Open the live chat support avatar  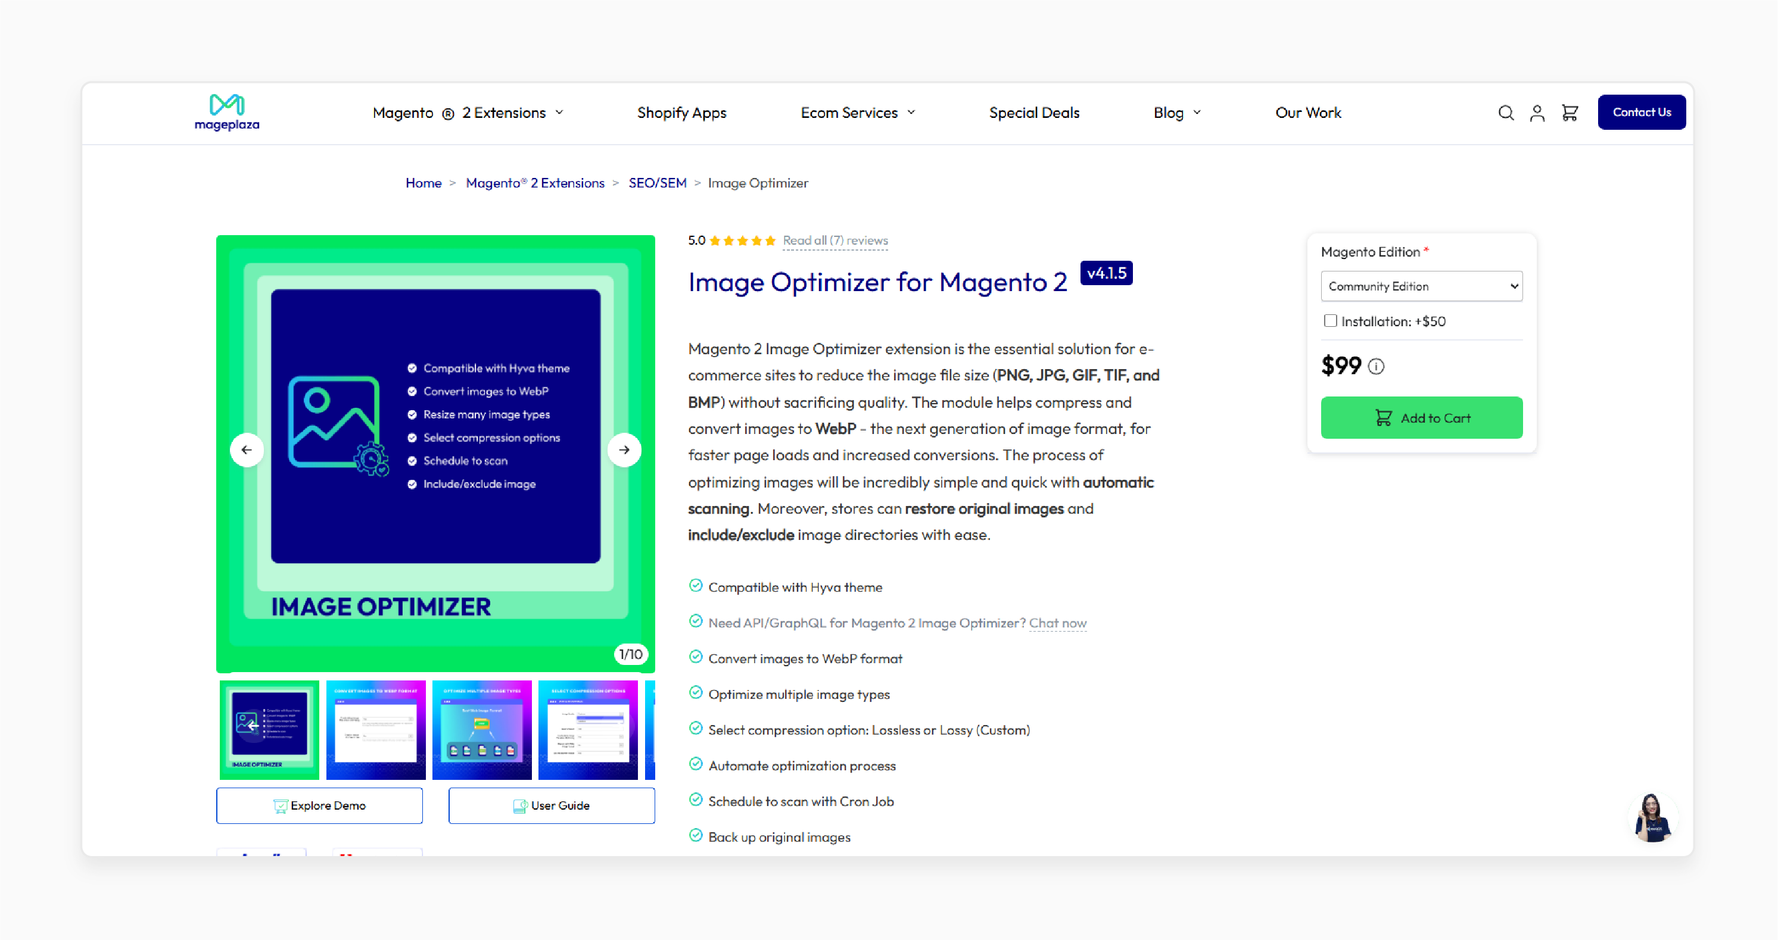coord(1652,818)
